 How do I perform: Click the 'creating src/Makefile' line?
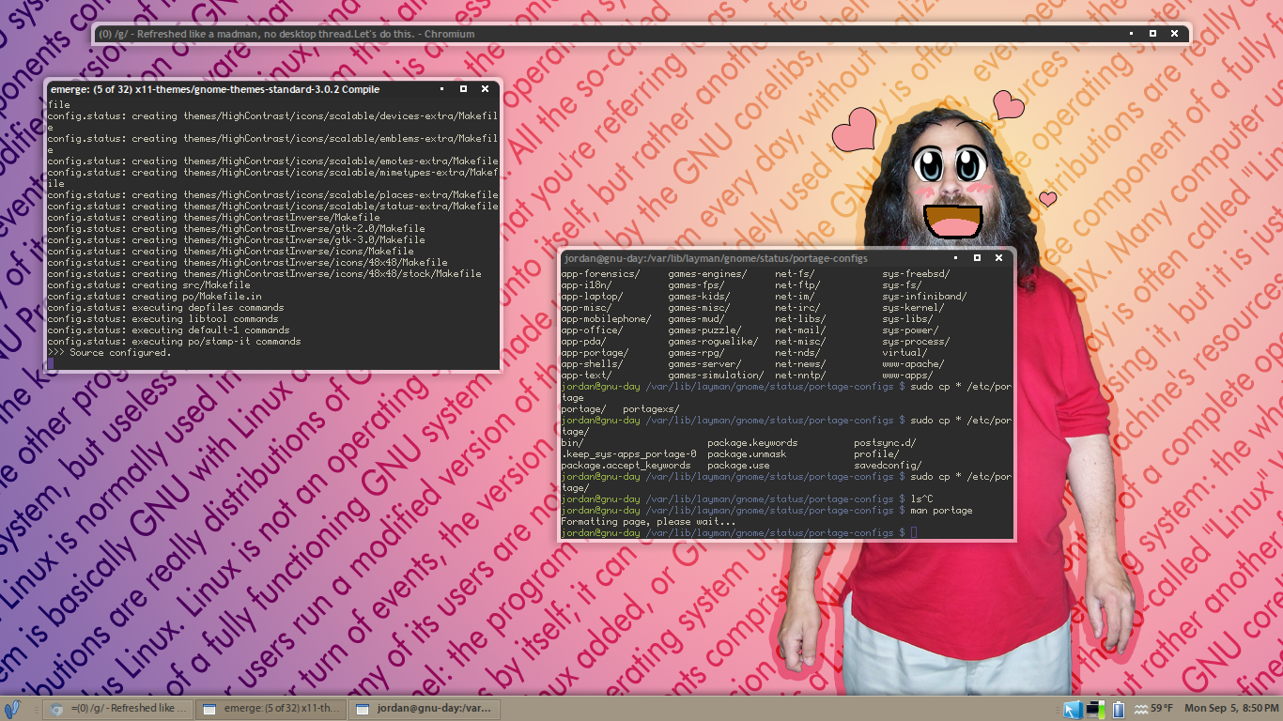click(x=149, y=285)
